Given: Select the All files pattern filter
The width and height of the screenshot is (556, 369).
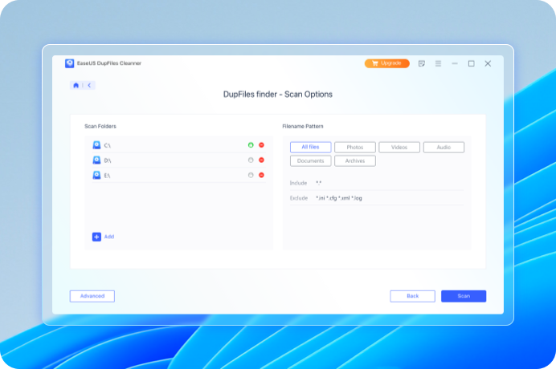Looking at the screenshot, I should pos(310,148).
